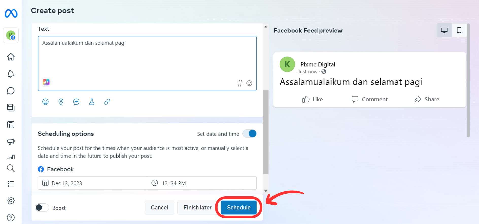Viewport: 479px width, 224px height.
Task: Add location using the pin icon
Action: (61, 102)
